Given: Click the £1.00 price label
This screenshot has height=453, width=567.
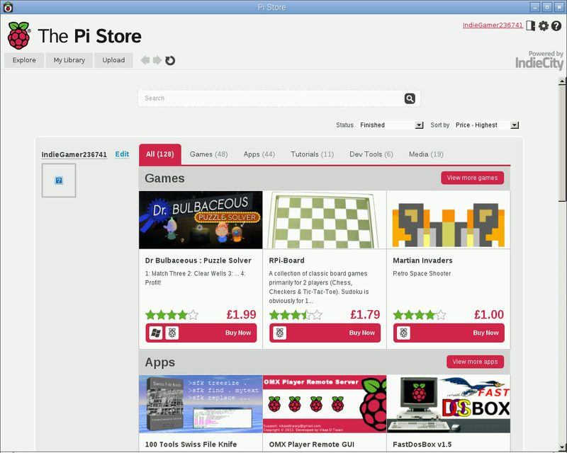Looking at the screenshot, I should [489, 315].
